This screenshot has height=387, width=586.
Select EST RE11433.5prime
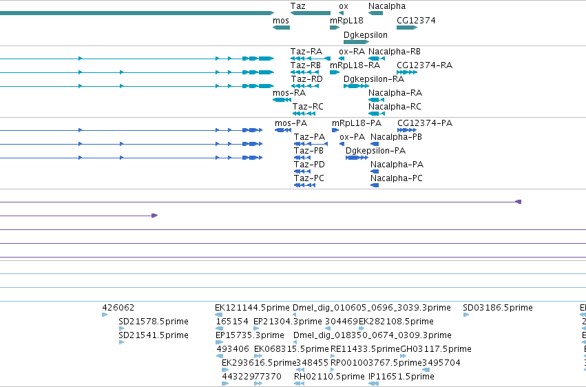tap(365, 349)
